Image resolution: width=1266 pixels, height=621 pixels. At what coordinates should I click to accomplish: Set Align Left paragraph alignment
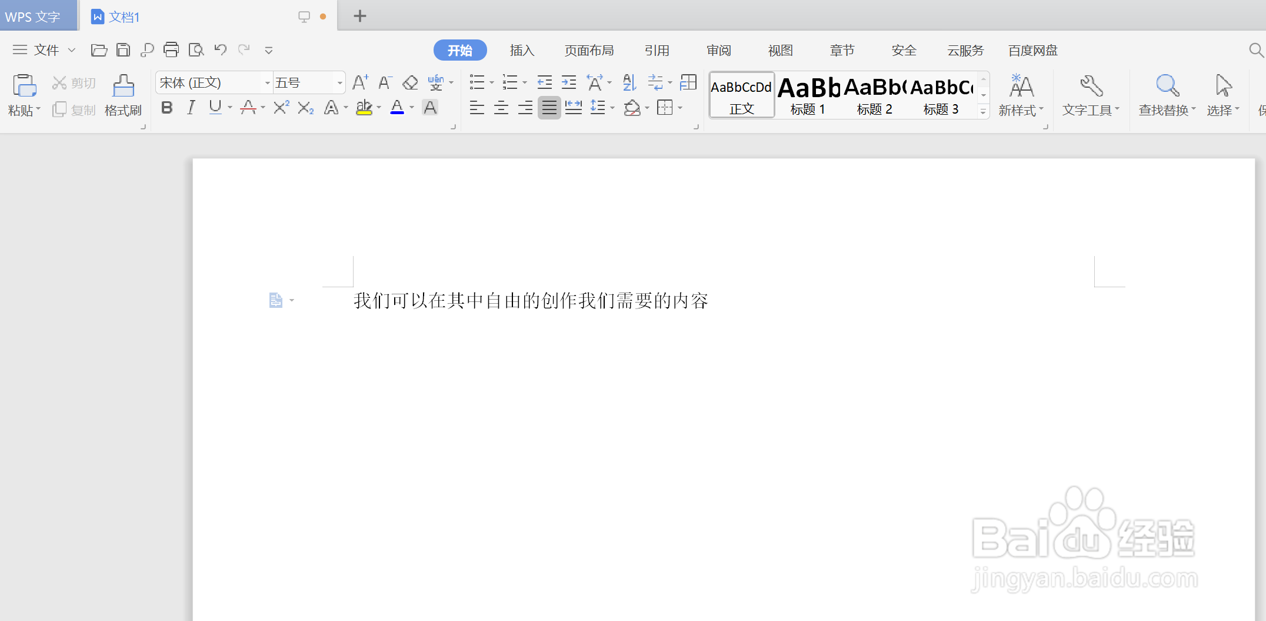pyautogui.click(x=477, y=108)
